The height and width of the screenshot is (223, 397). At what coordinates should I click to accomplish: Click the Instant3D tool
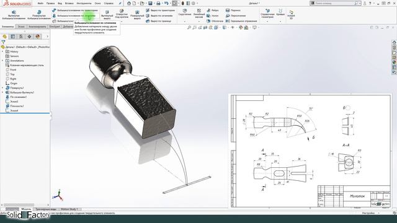[291, 15]
